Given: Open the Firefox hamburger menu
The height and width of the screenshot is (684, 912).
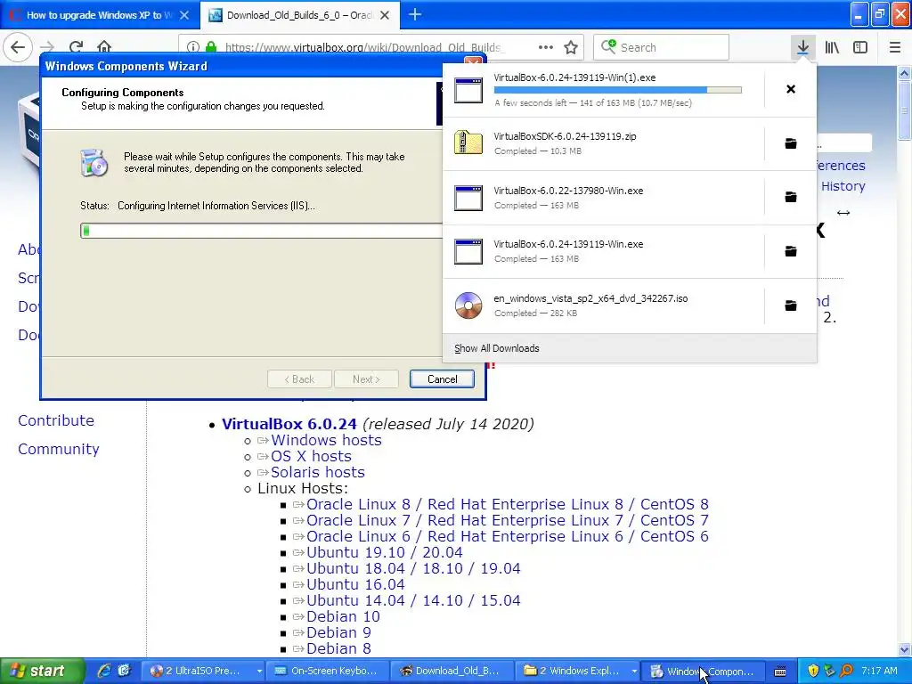Looking at the screenshot, I should (x=895, y=47).
